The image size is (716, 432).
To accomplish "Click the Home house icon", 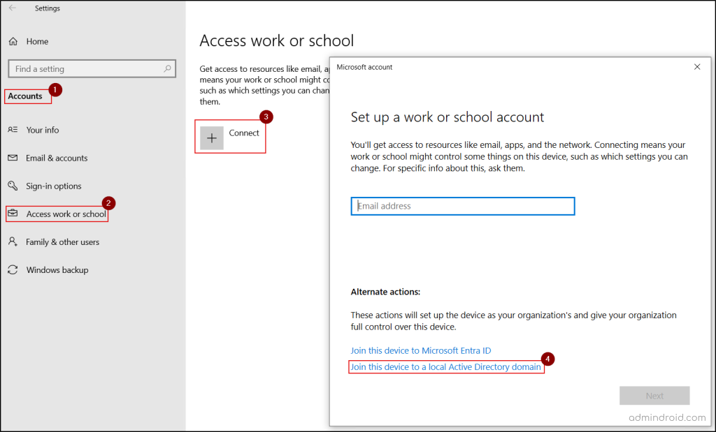I will pyautogui.click(x=13, y=41).
